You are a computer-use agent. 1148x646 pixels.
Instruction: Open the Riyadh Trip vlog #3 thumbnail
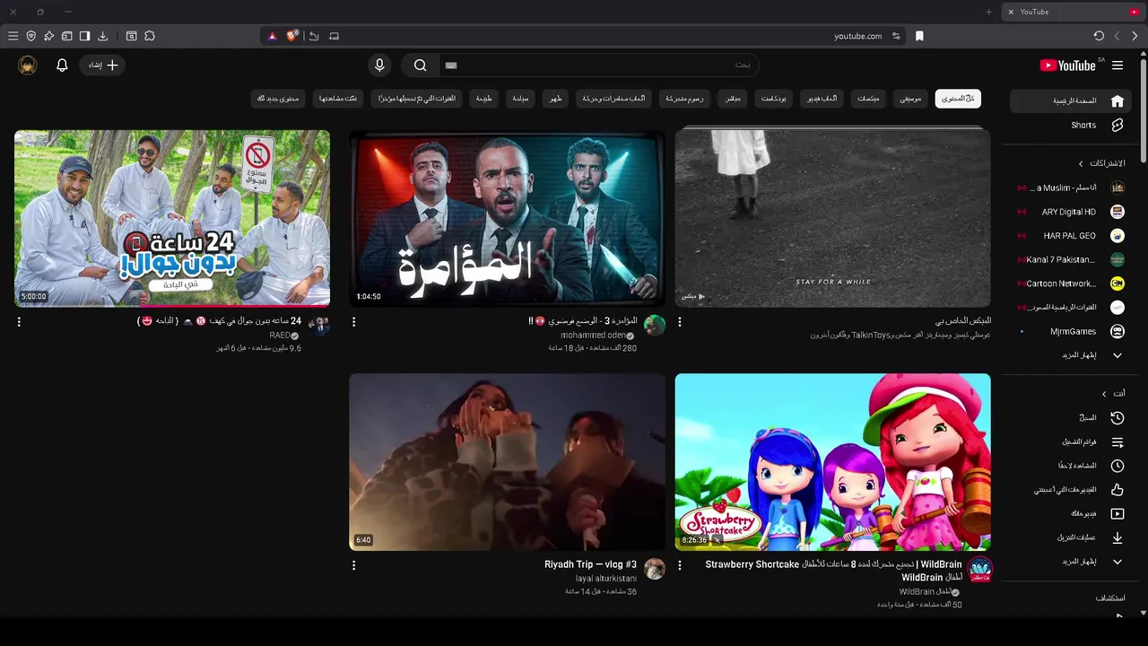(x=507, y=462)
